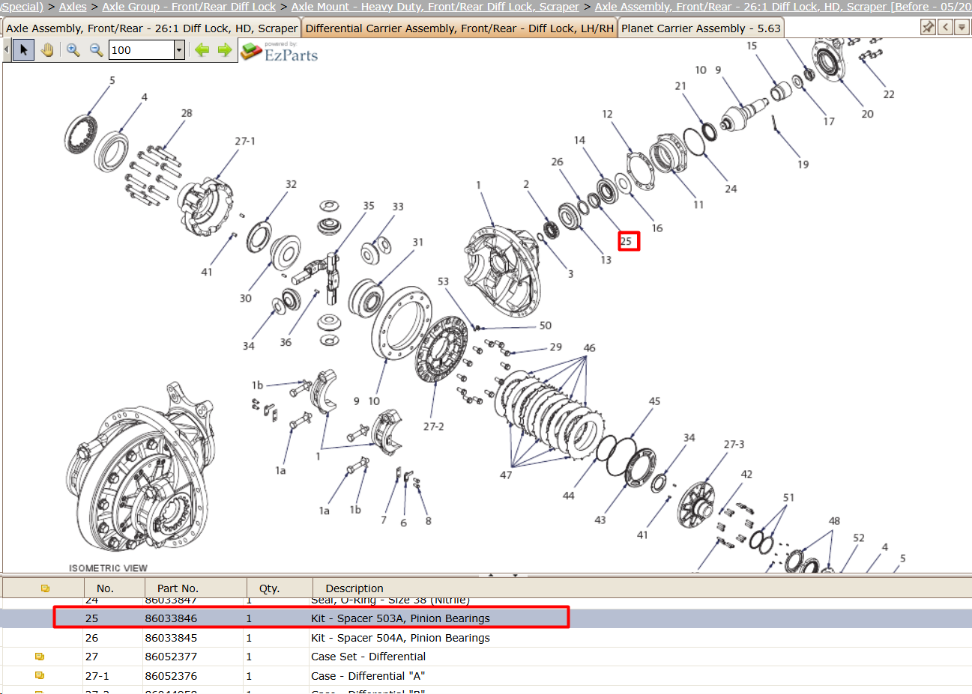Open the note icon for Case - Differential "A"
The height and width of the screenshot is (694, 972).
point(40,675)
